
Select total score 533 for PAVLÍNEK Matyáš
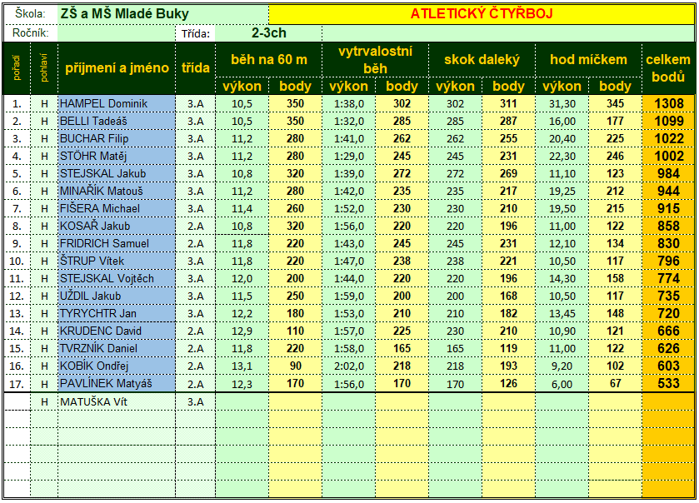[x=668, y=384]
